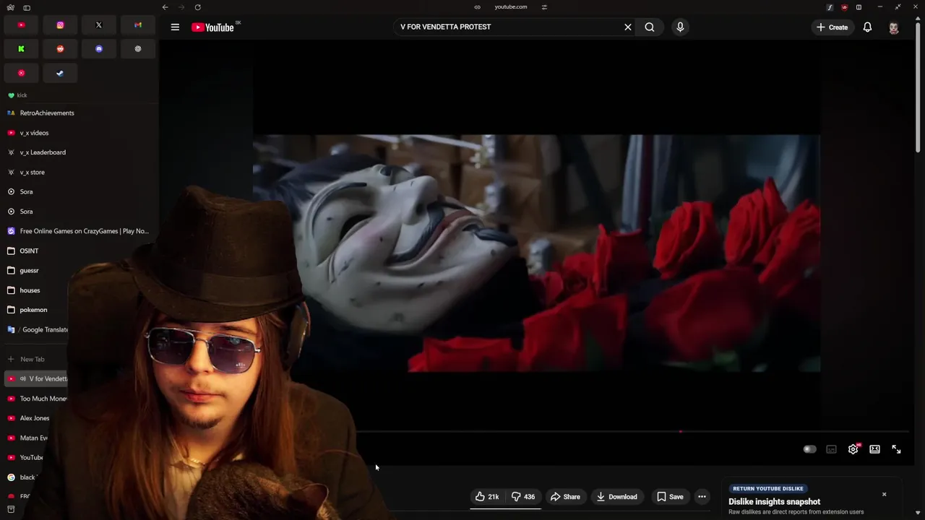Open uBlock Origin extension

(844, 7)
